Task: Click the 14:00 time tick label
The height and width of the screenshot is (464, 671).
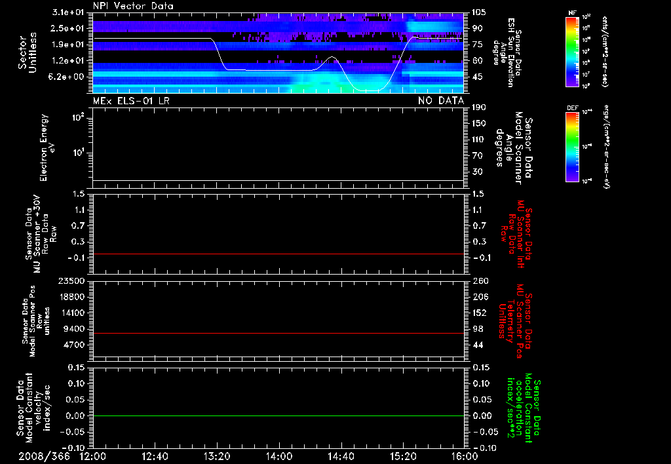Action: click(x=279, y=456)
